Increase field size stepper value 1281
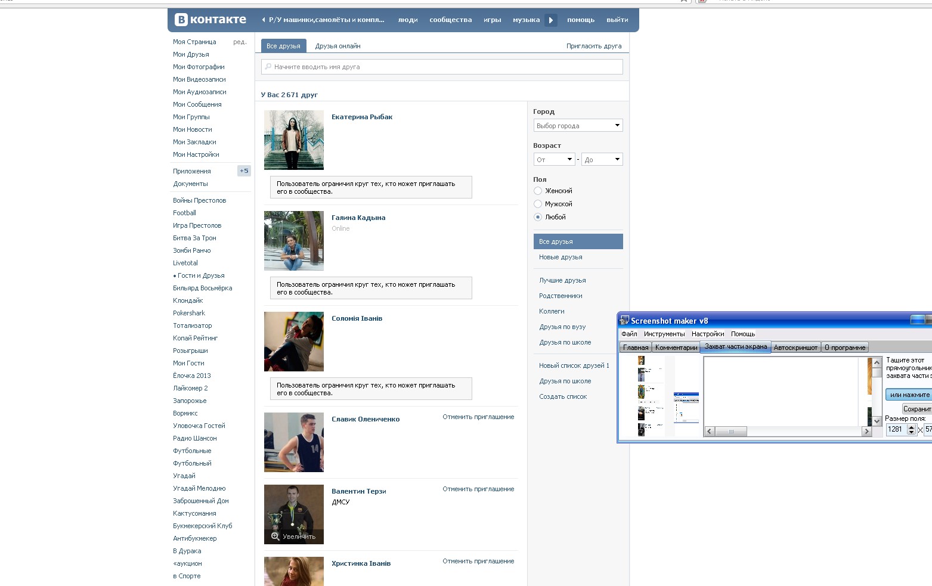 911,427
